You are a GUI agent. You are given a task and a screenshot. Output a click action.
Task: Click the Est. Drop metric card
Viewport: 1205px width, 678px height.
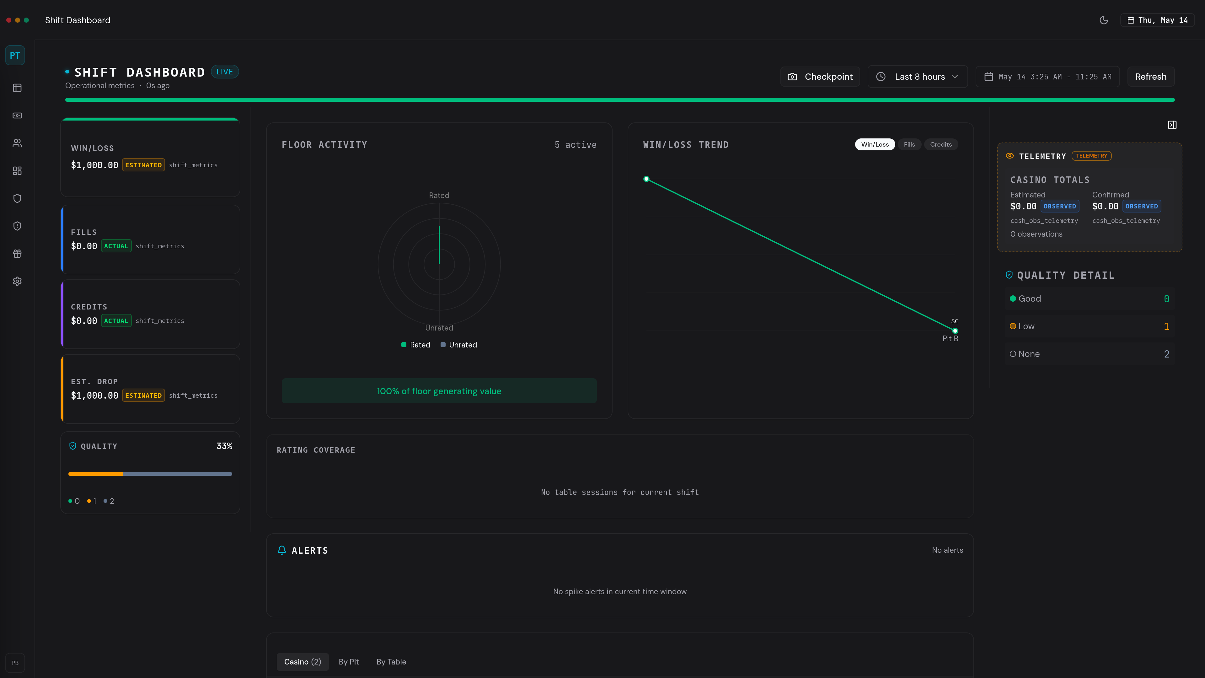pos(150,389)
